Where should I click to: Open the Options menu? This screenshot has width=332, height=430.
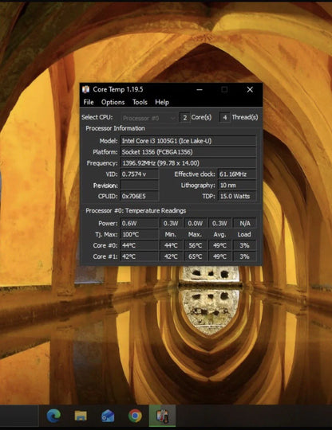[x=113, y=102]
